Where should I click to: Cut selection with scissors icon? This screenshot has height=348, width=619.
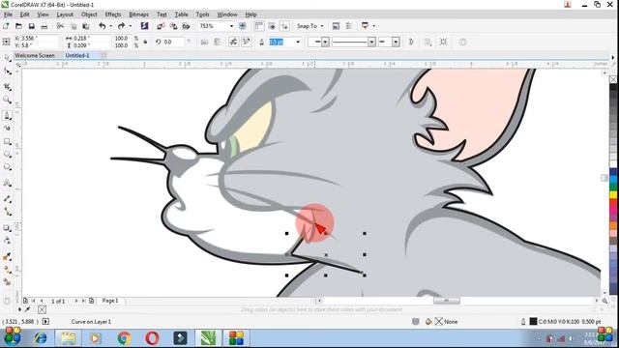(60, 26)
